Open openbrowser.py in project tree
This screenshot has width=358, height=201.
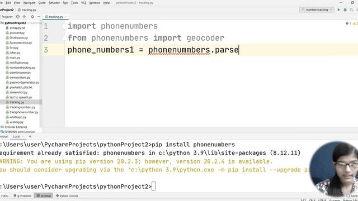20,73
